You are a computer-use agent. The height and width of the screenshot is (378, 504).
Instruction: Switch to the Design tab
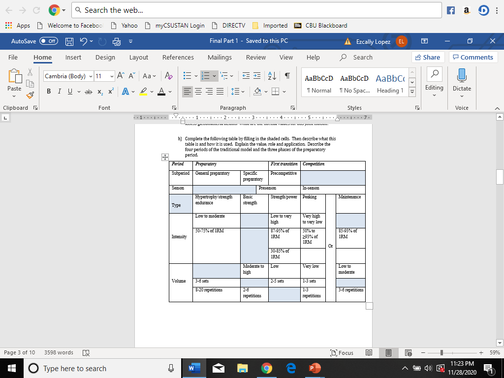coord(105,58)
